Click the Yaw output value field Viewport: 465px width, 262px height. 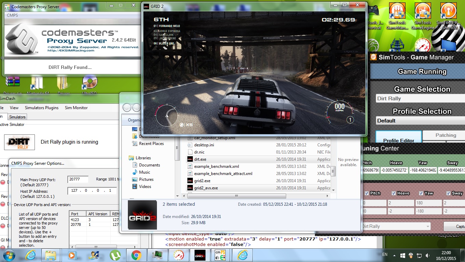point(423,170)
